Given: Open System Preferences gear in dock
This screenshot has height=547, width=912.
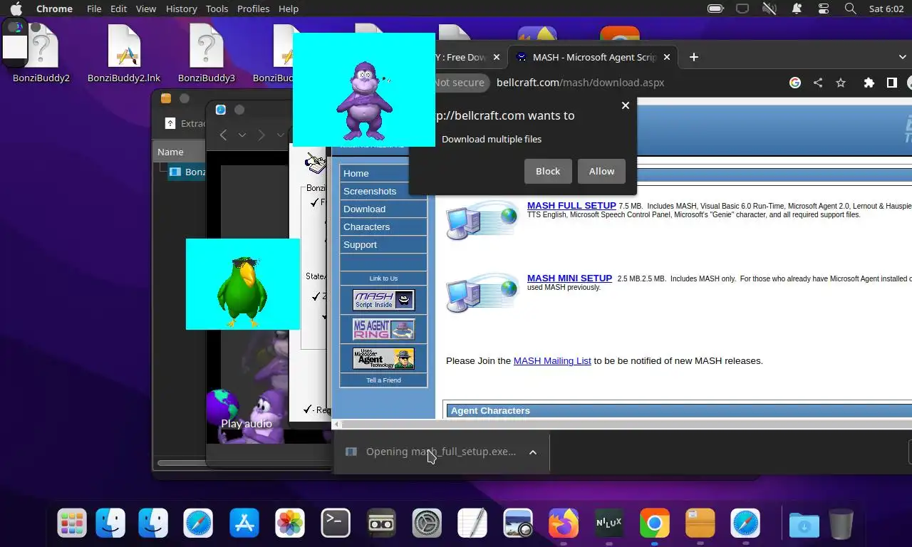Looking at the screenshot, I should pyautogui.click(x=427, y=524).
